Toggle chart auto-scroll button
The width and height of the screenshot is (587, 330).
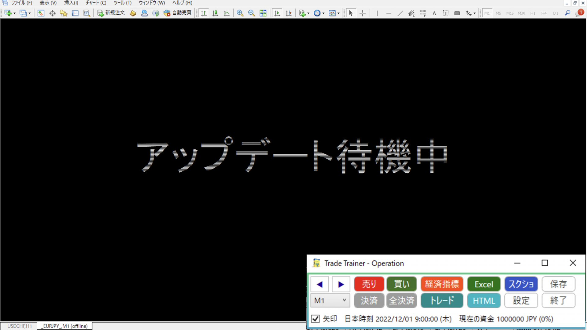(277, 13)
